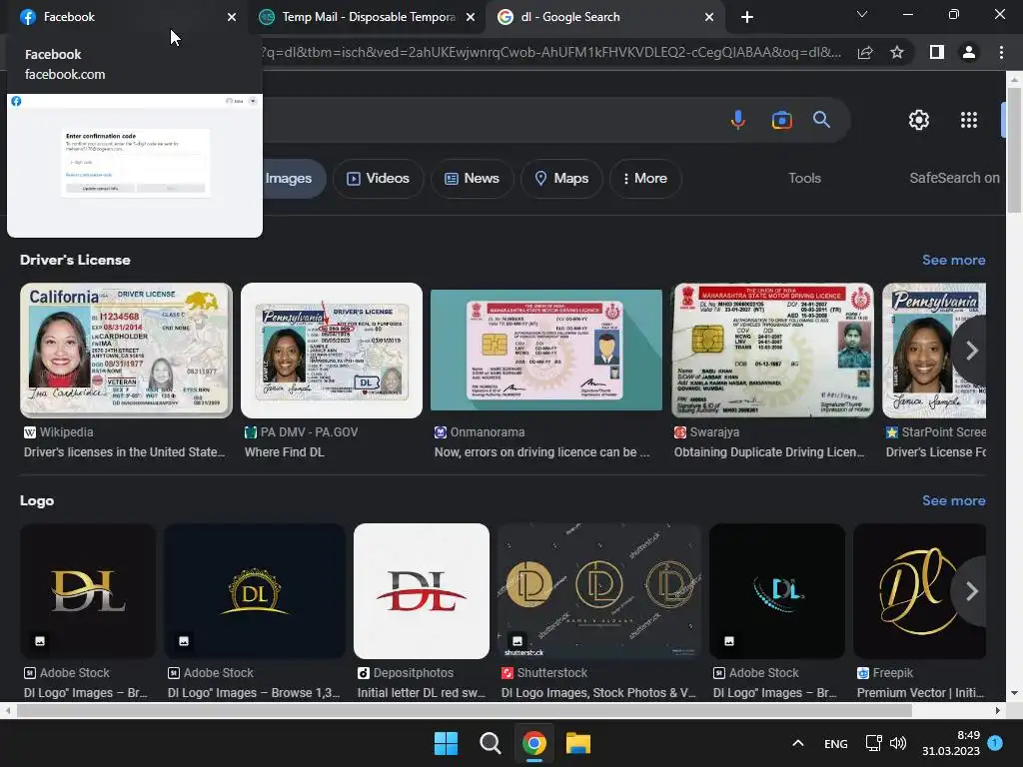Viewport: 1023px width, 767px height.
Task: Switch to Maps search results
Action: [x=561, y=179]
